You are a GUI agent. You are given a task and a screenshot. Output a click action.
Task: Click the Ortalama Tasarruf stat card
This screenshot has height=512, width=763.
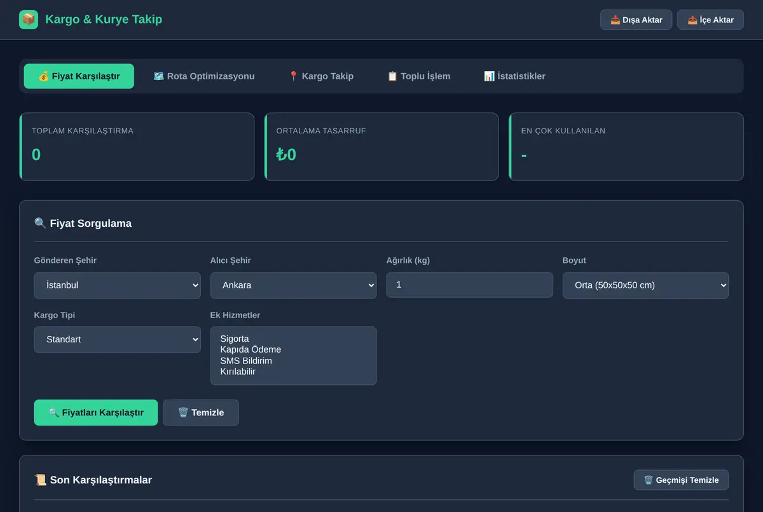[381, 147]
